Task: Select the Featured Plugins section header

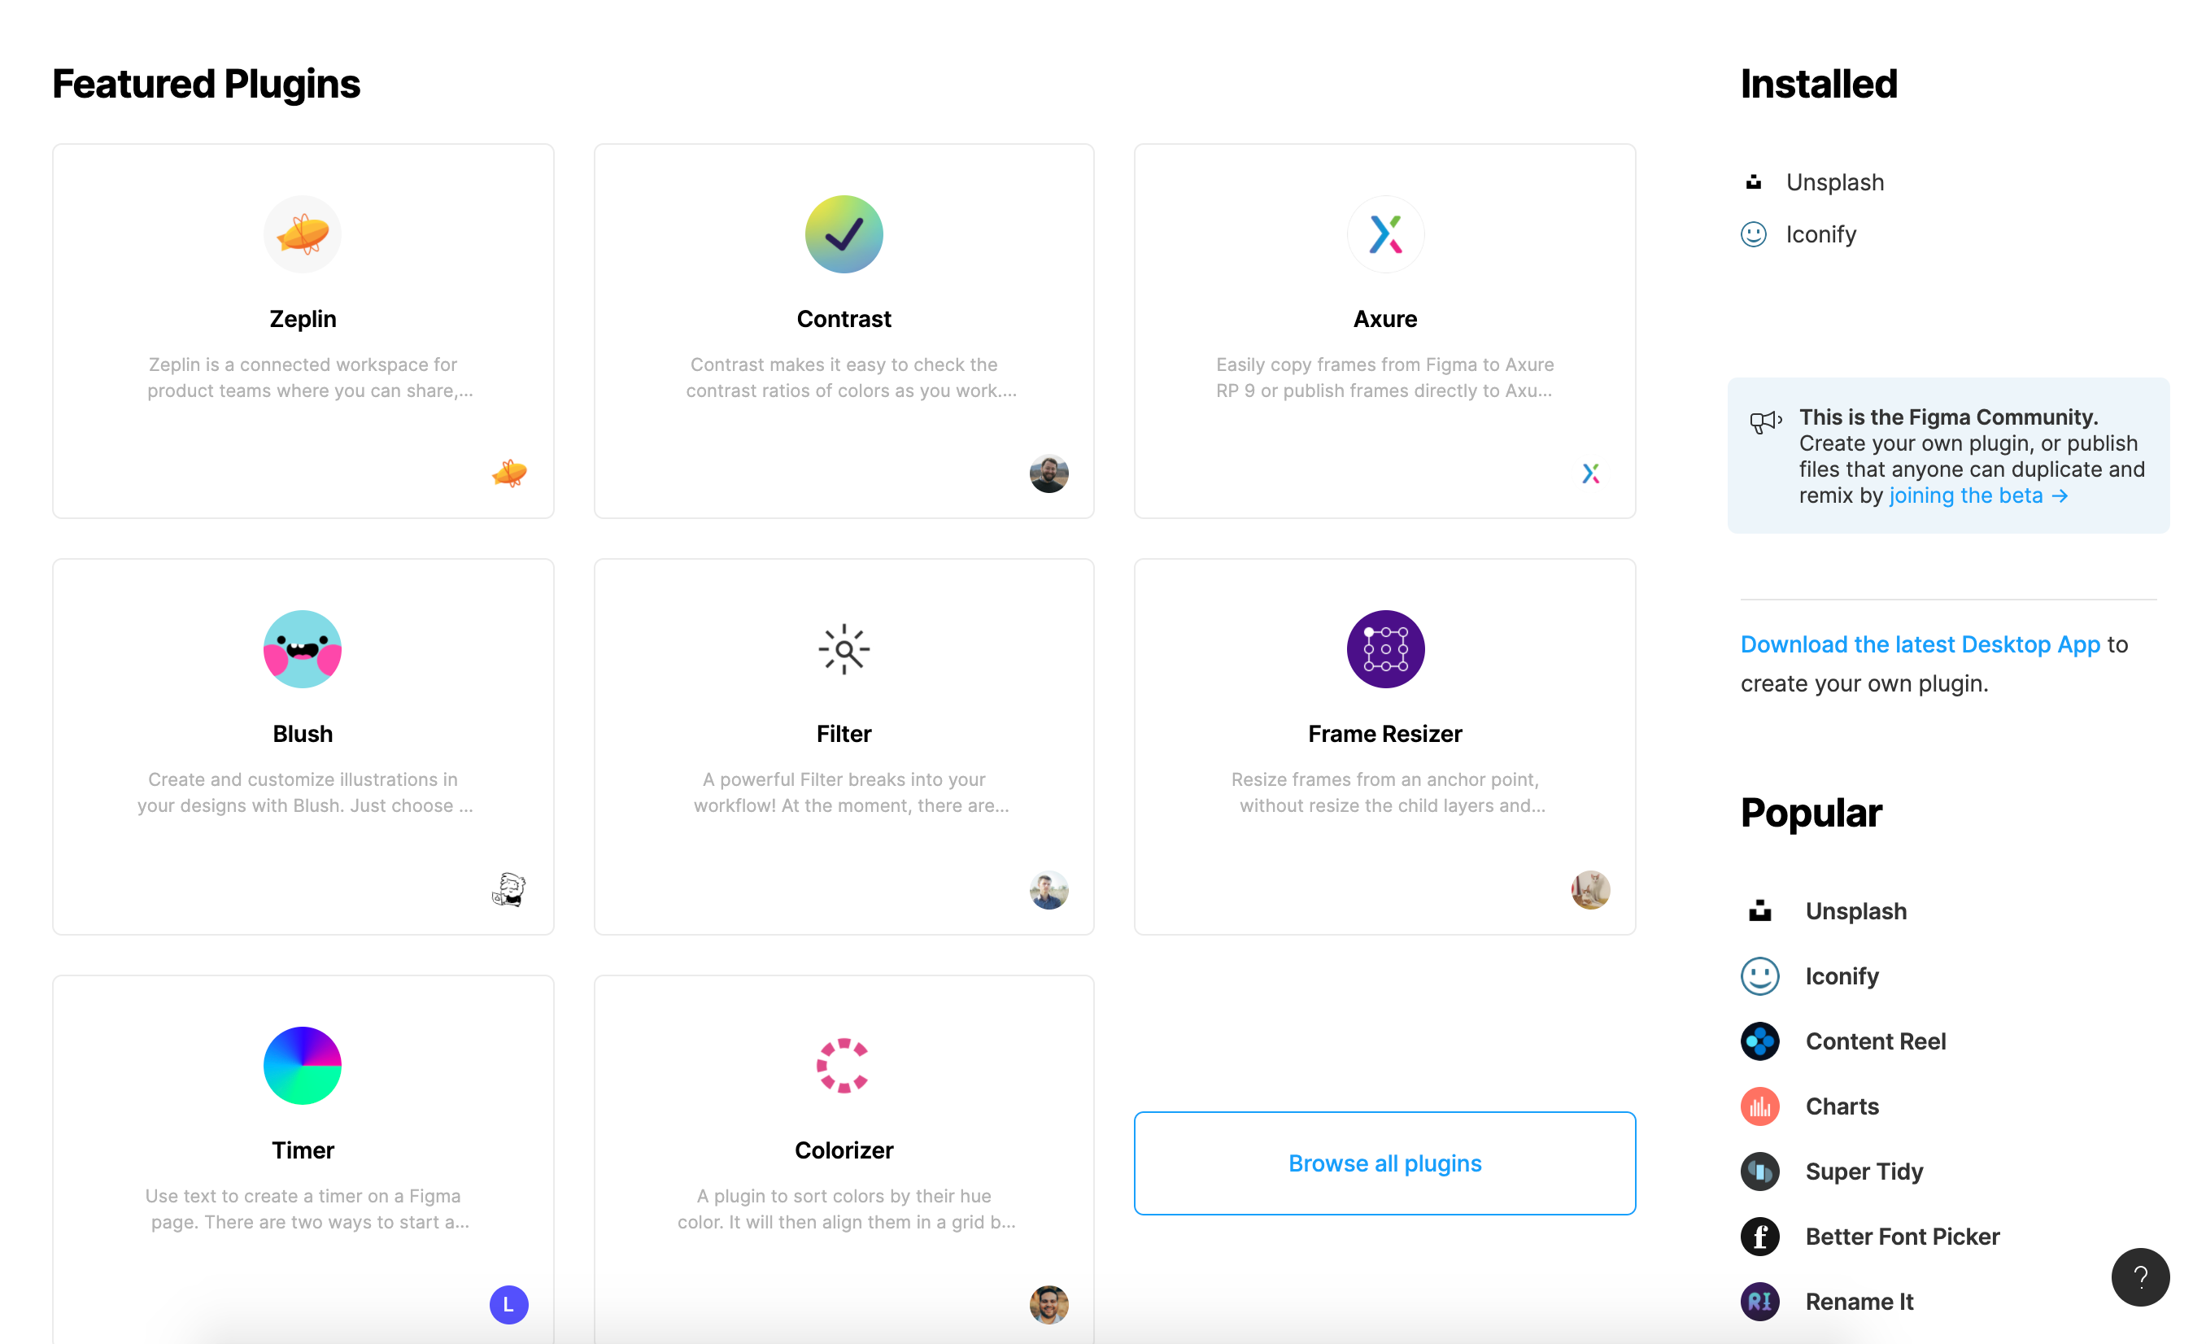Action: (x=205, y=82)
